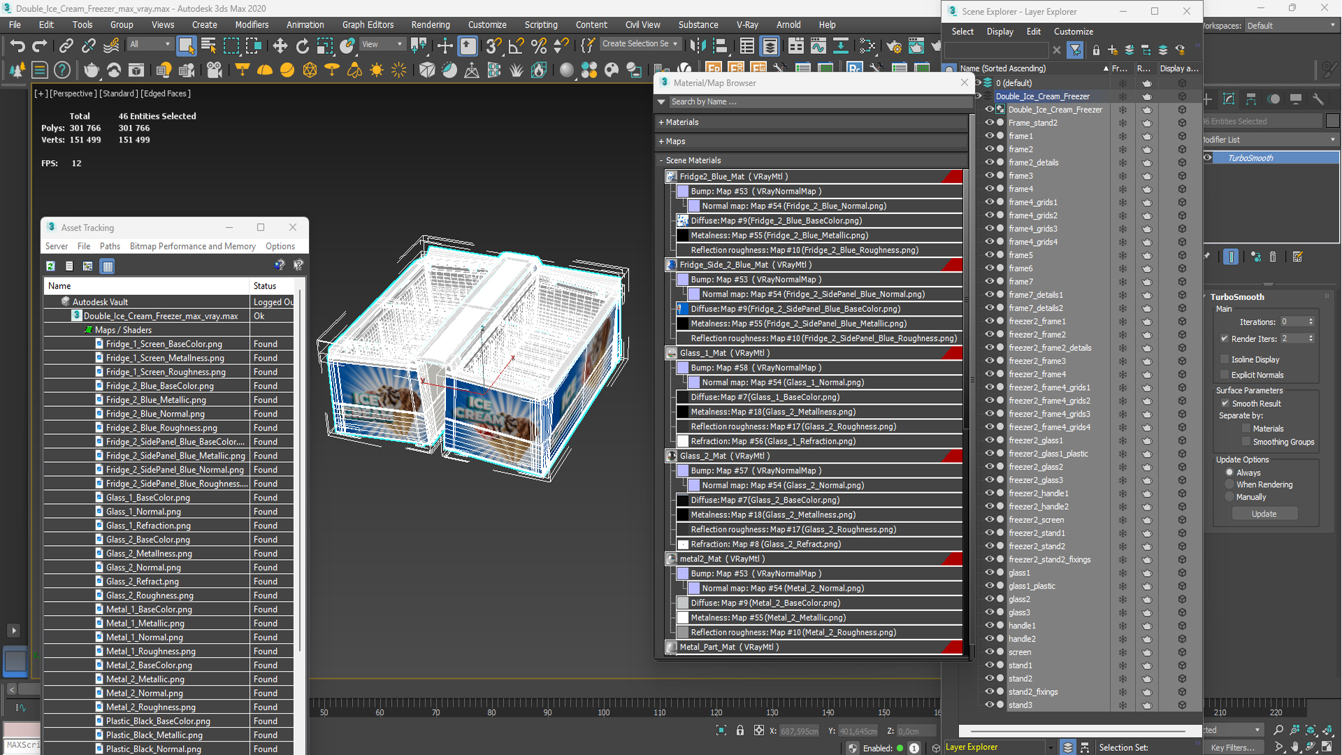
Task: Hide the Frame_stand2 object
Action: (989, 122)
